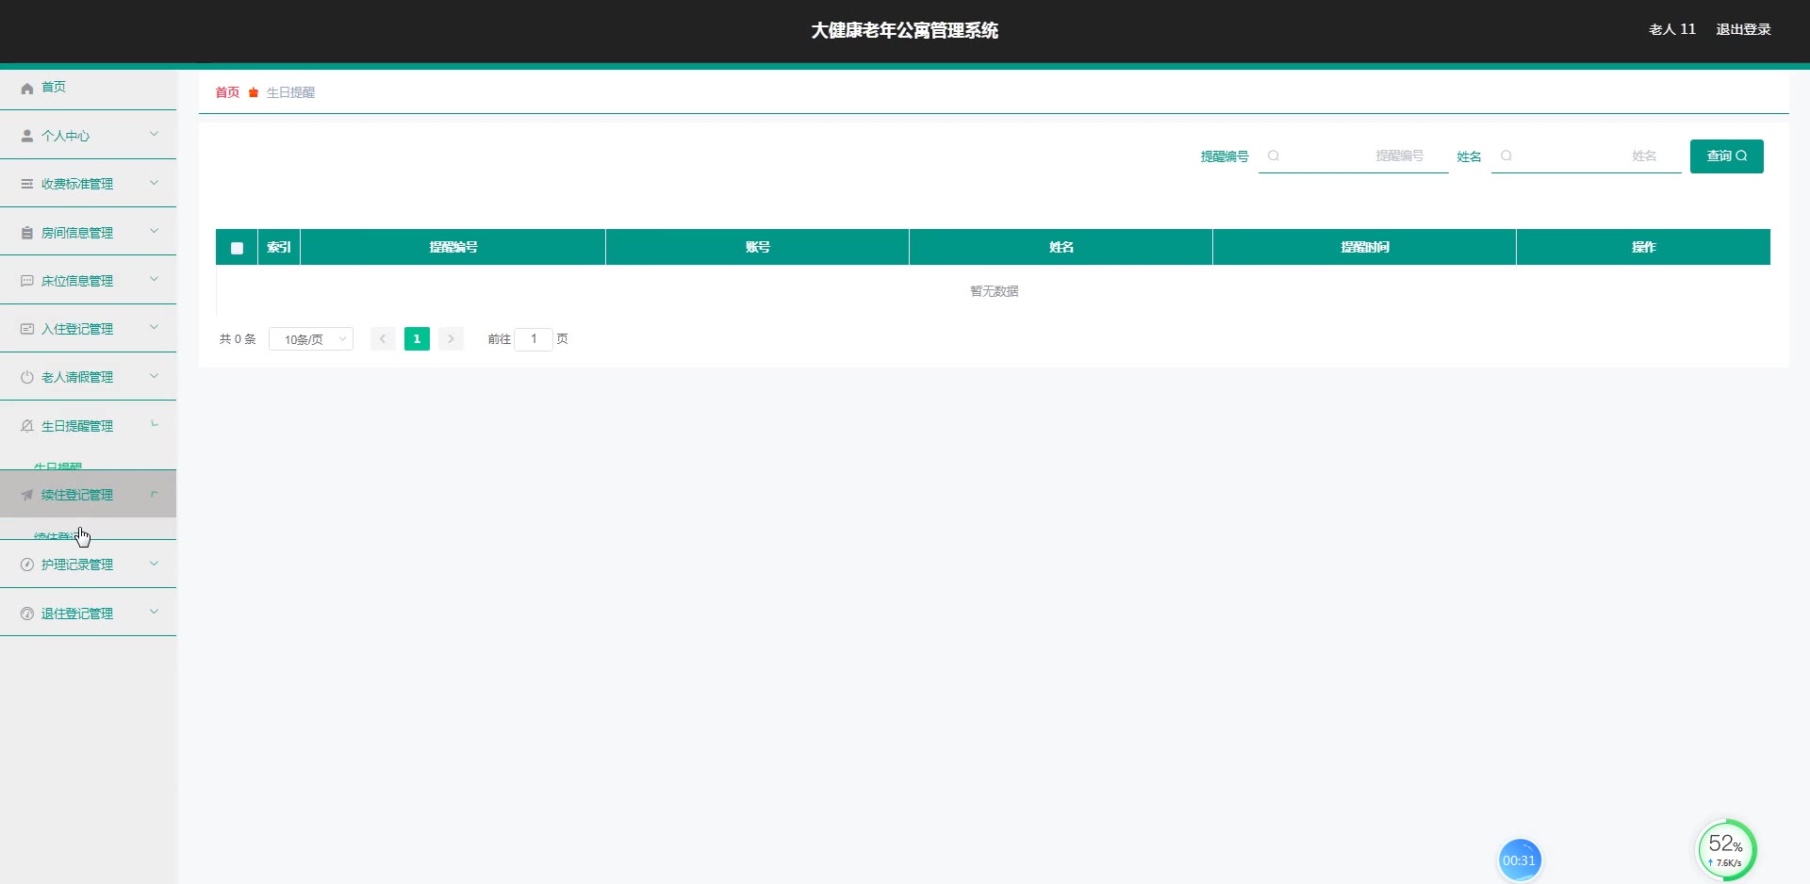
Task: Click 退出登录 to log out
Action: (1743, 29)
